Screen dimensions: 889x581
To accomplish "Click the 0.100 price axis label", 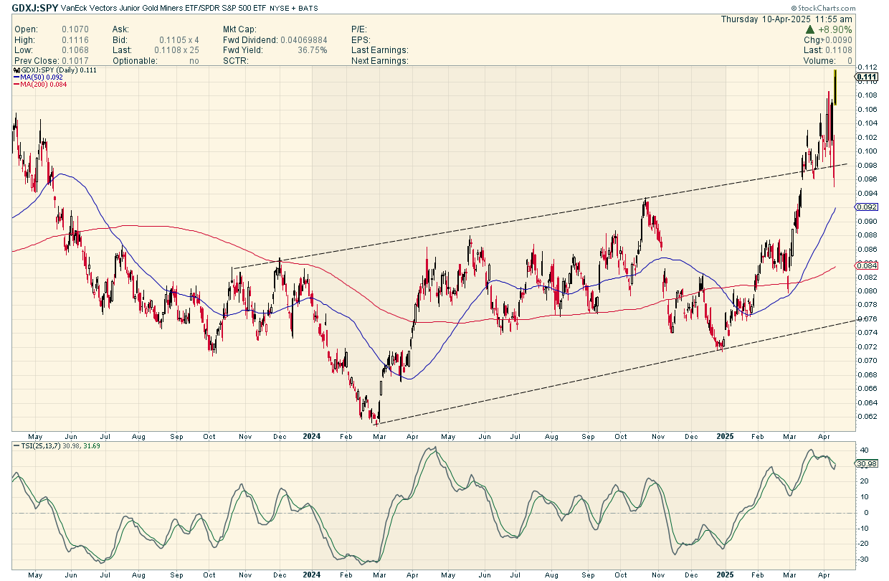I will (x=868, y=151).
